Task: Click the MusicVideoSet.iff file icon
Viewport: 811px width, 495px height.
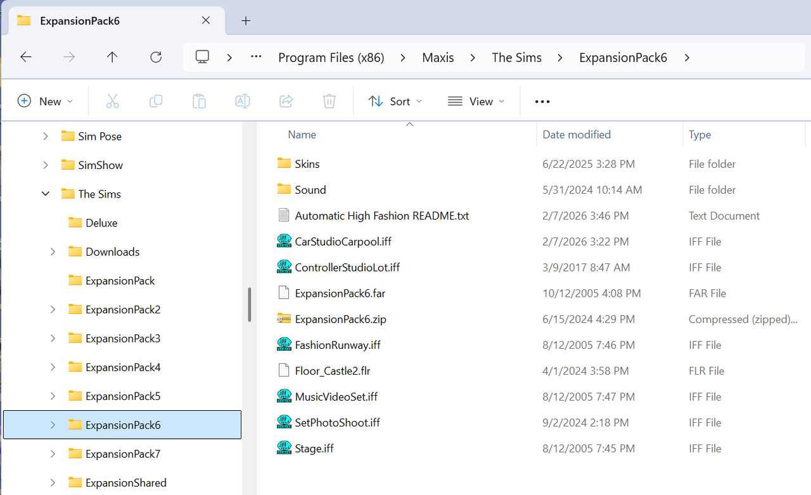Action: 284,396
